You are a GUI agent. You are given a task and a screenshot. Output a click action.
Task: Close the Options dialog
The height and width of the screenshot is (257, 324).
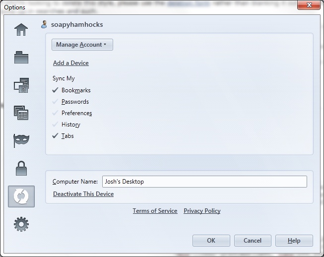point(309,5)
